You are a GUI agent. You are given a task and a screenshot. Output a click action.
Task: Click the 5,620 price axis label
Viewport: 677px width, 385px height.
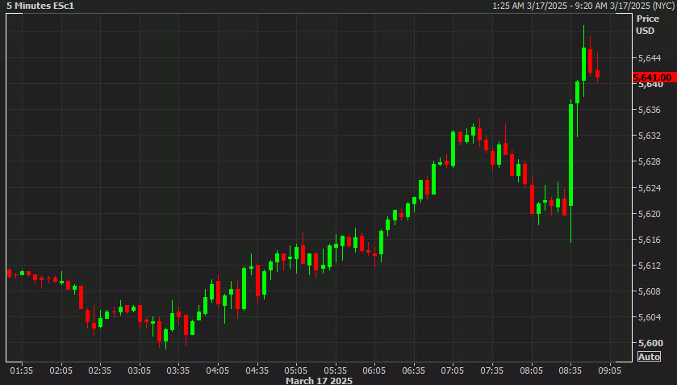(x=650, y=214)
